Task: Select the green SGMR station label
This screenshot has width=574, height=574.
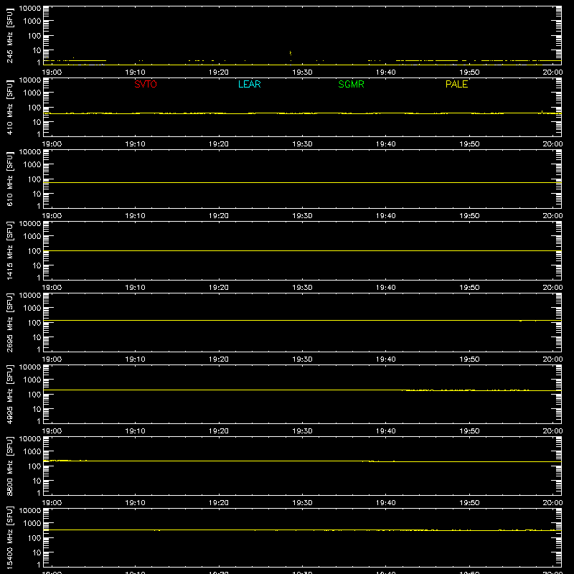Action: click(x=351, y=84)
